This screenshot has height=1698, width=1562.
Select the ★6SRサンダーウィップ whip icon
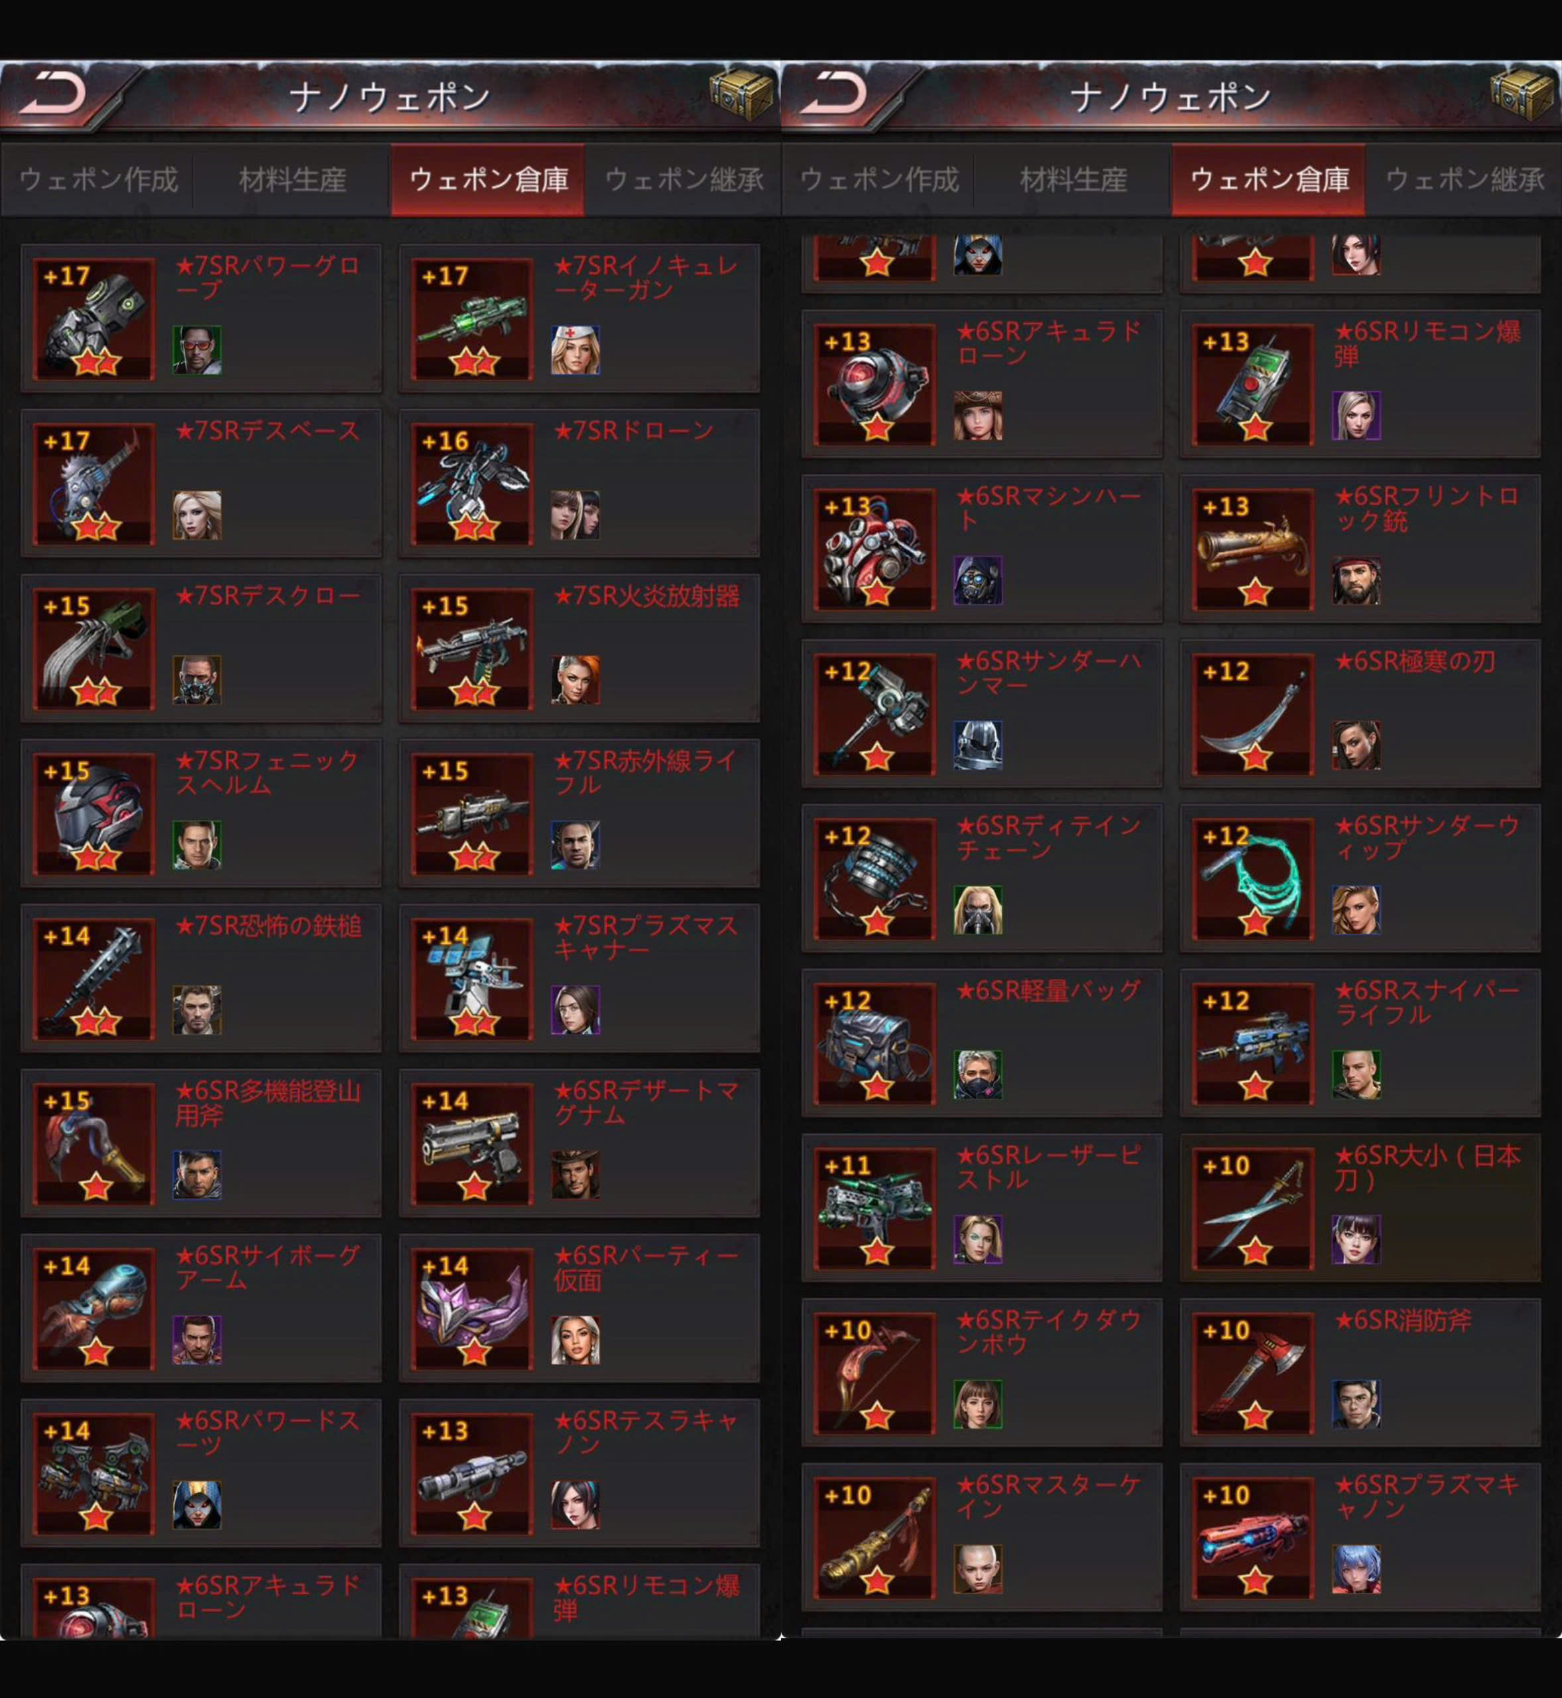coord(1254,879)
